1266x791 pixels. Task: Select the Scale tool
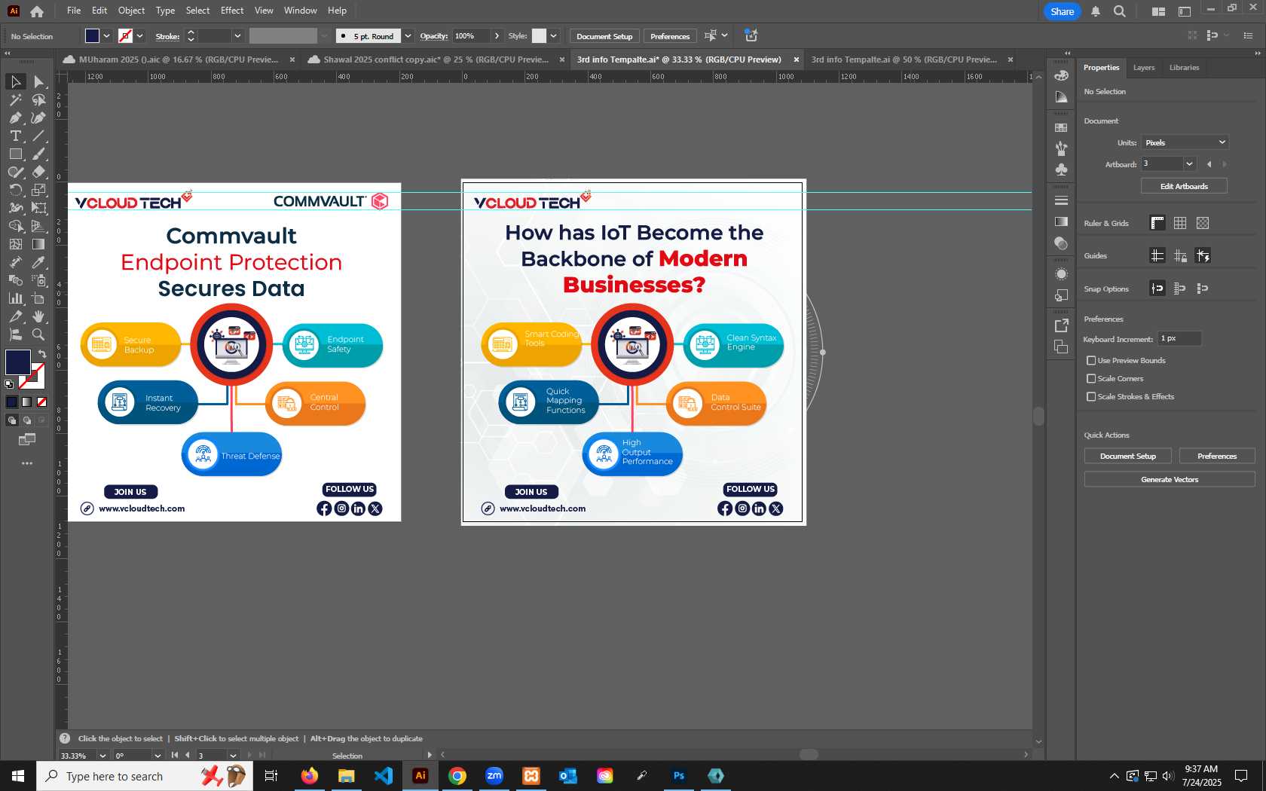(x=38, y=190)
